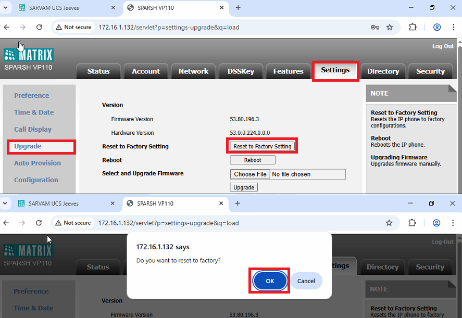Open tab search in the window without the dialog
The height and width of the screenshot is (318, 462).
pyautogui.click(x=5, y=8)
